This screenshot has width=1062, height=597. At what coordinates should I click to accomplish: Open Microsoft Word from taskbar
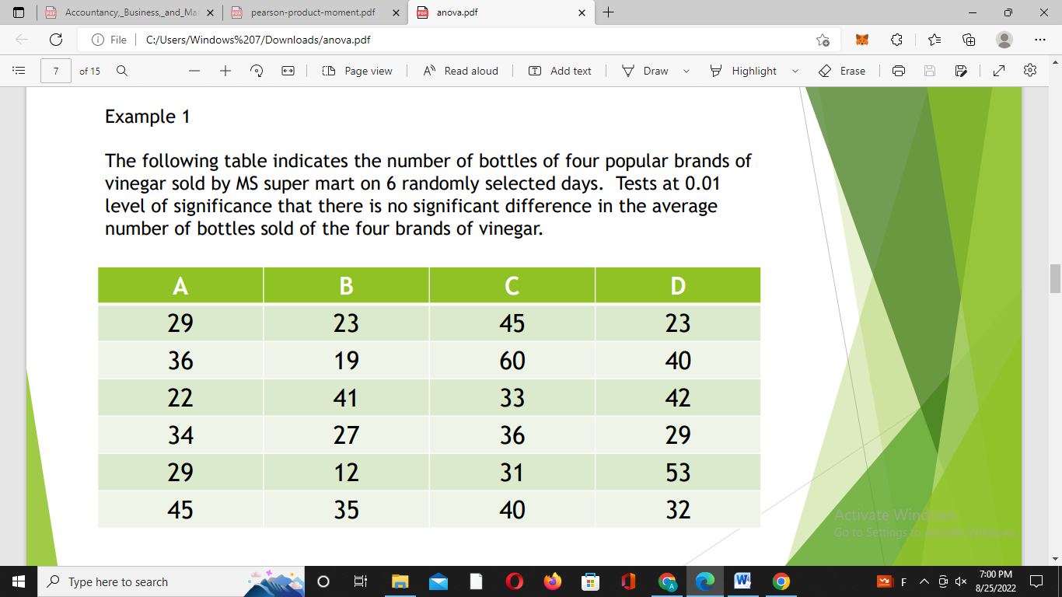pyautogui.click(x=743, y=581)
